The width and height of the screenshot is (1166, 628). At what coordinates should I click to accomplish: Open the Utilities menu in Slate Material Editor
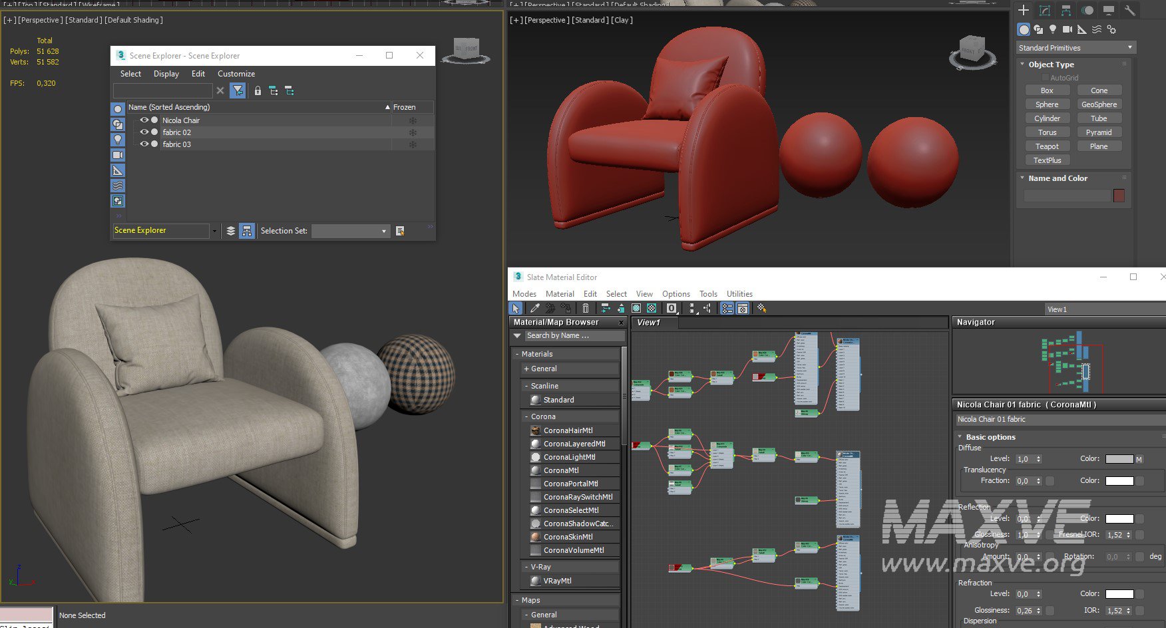coord(739,294)
